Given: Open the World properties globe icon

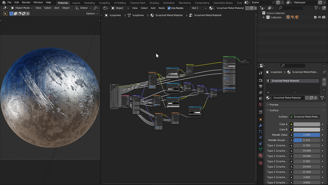Looking at the screenshot, I should [x=260, y=105].
